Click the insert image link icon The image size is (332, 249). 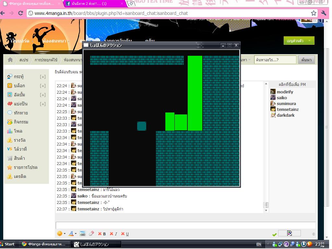click(83, 233)
